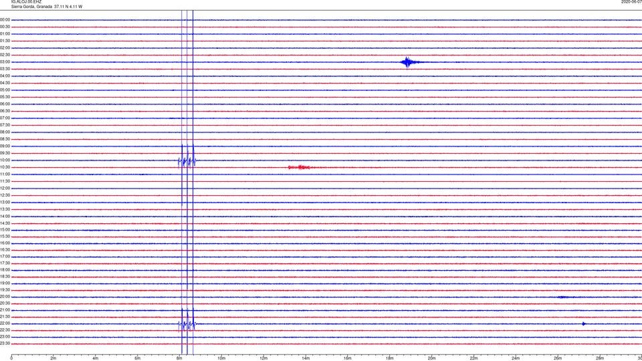Select the '22m' axis tick label
Image resolution: width=642 pixels, height=361 pixels.
pyautogui.click(x=473, y=358)
